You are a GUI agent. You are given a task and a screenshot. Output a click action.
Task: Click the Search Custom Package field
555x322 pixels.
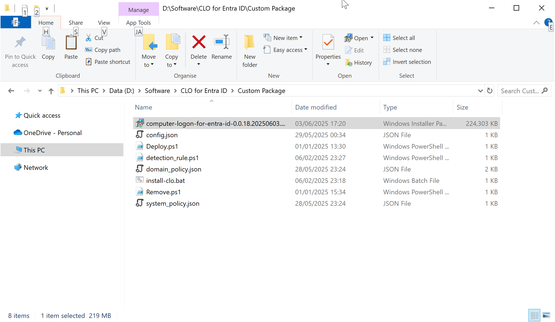pyautogui.click(x=520, y=91)
